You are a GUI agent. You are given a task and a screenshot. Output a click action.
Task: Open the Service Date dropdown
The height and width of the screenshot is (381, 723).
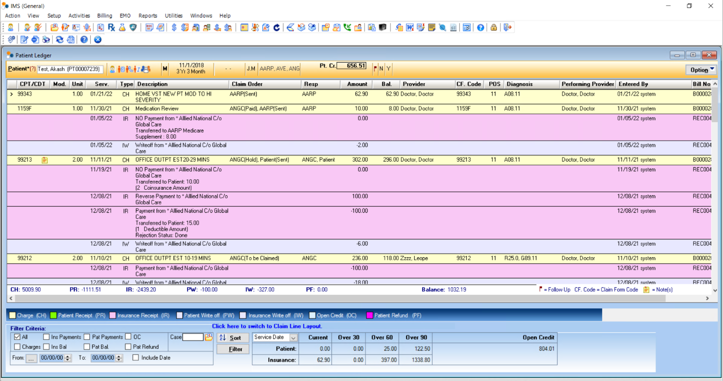pos(293,337)
